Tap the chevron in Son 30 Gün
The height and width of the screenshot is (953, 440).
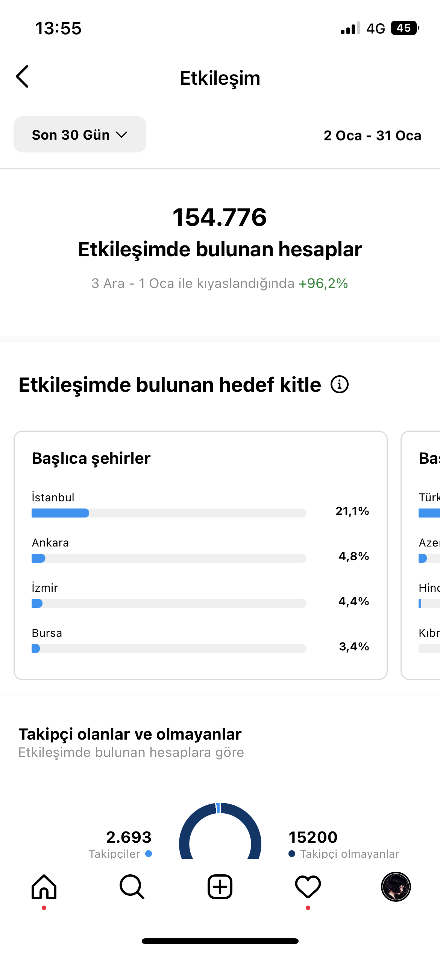(x=121, y=135)
